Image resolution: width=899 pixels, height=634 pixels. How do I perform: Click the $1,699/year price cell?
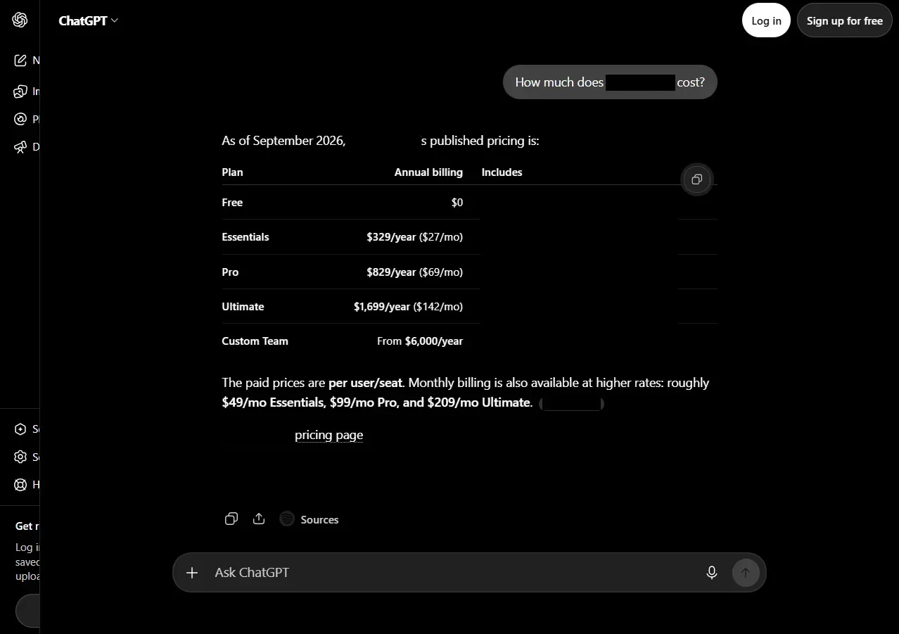tap(408, 307)
